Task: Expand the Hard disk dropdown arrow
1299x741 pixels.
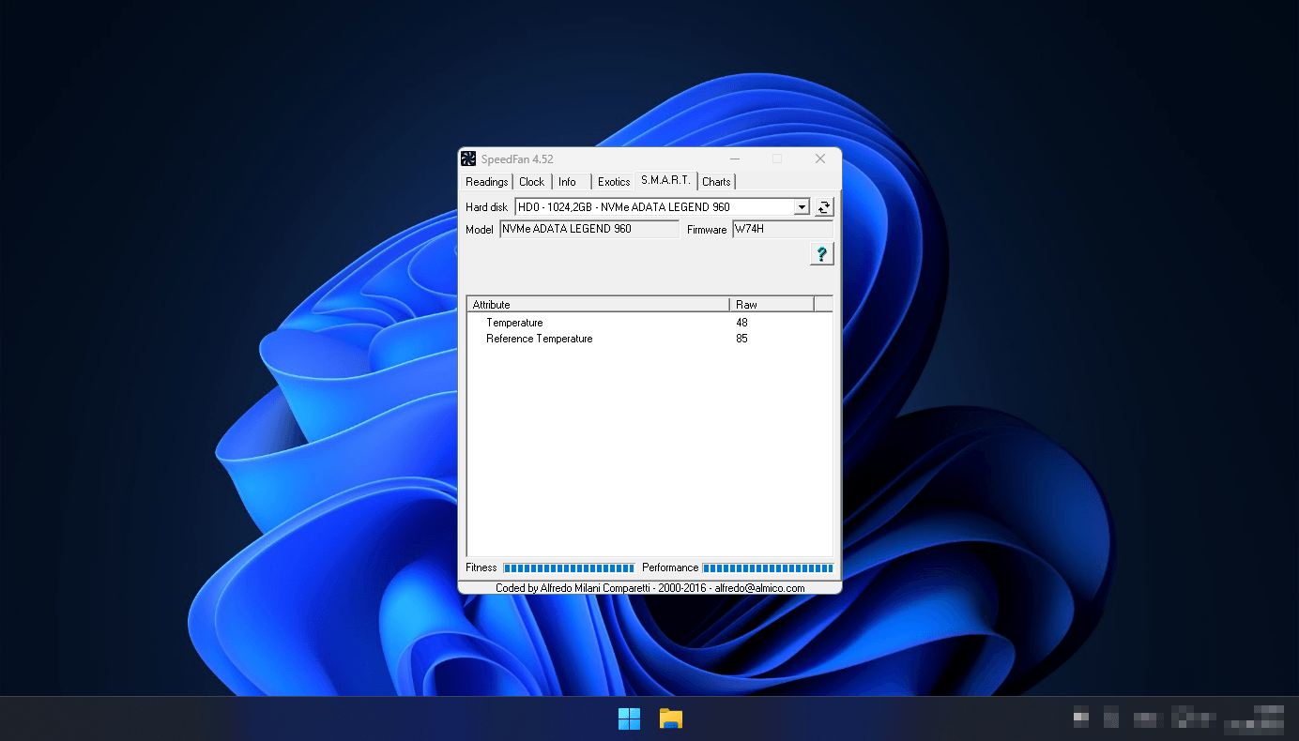Action: tap(802, 207)
